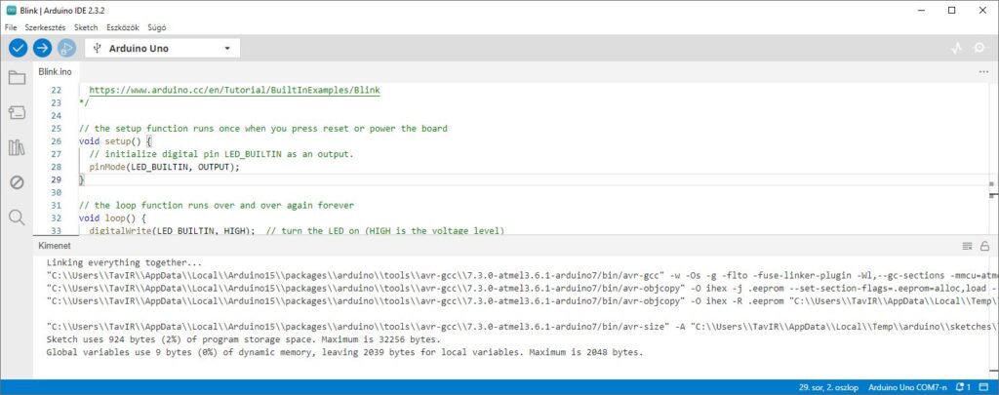Click the '29. sor, 2. oszlop' status entry

tap(830, 387)
